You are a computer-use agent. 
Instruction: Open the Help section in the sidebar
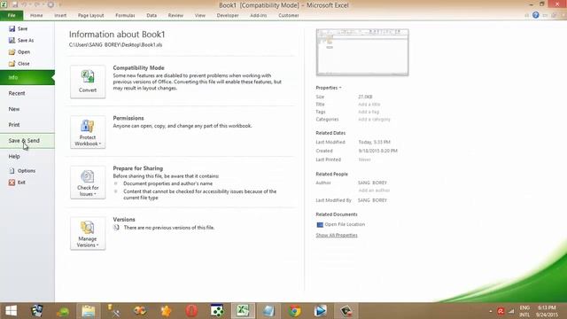(x=27, y=156)
